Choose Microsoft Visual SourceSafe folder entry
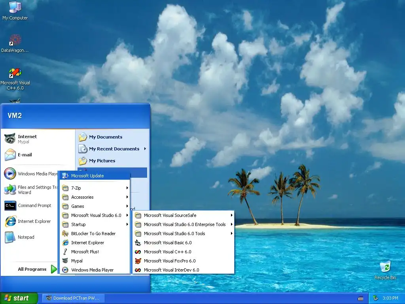The image size is (405, 304). pyautogui.click(x=183, y=215)
